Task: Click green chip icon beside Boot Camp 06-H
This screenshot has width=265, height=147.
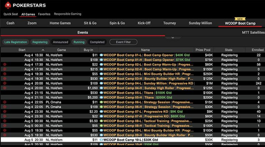Action: 101,107
